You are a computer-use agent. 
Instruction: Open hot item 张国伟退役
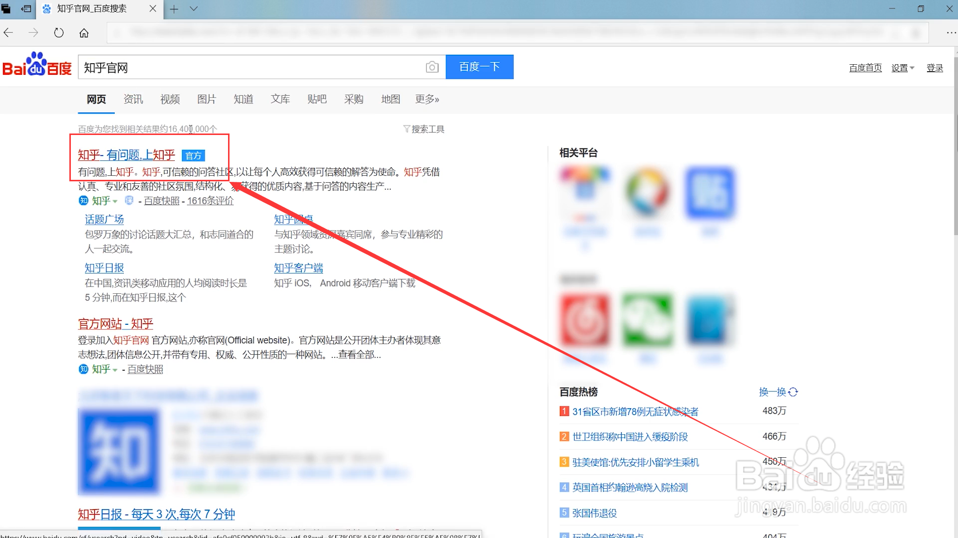click(594, 513)
